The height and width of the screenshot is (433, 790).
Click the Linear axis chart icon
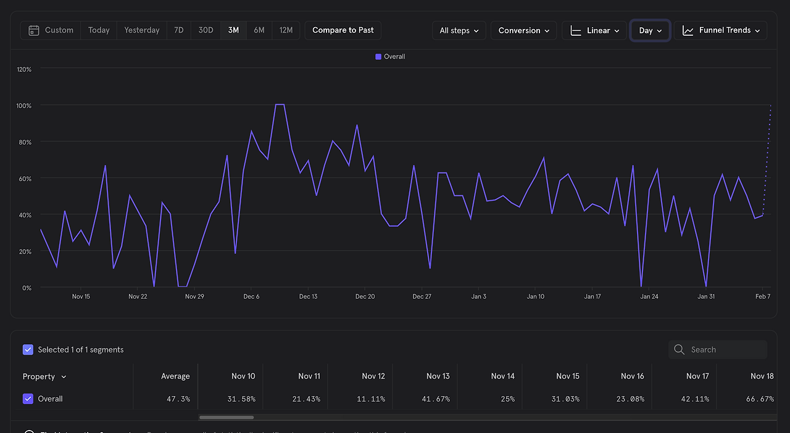[576, 30]
